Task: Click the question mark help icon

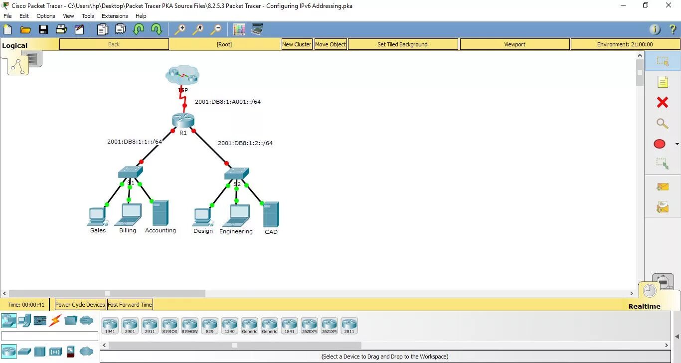Action: 673,29
